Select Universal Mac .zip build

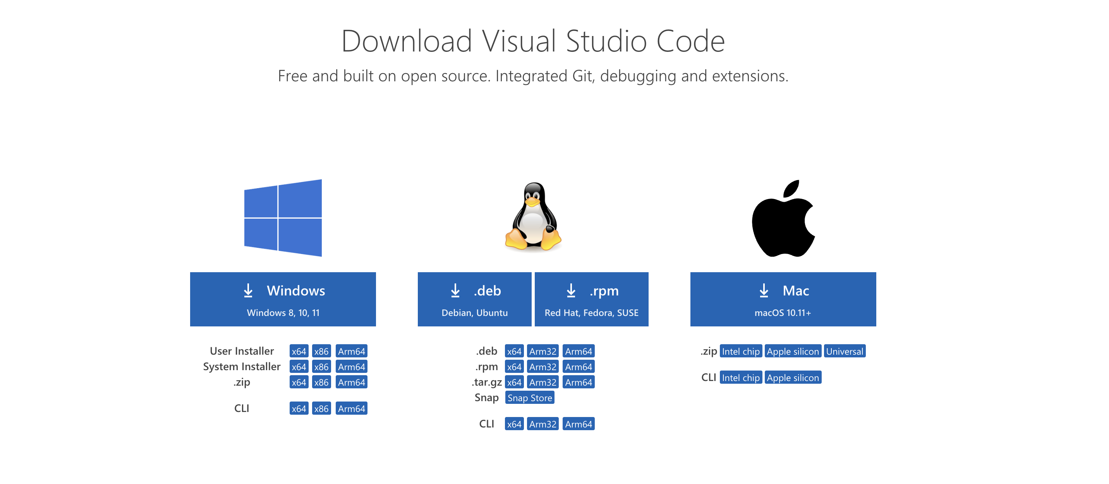pos(844,351)
